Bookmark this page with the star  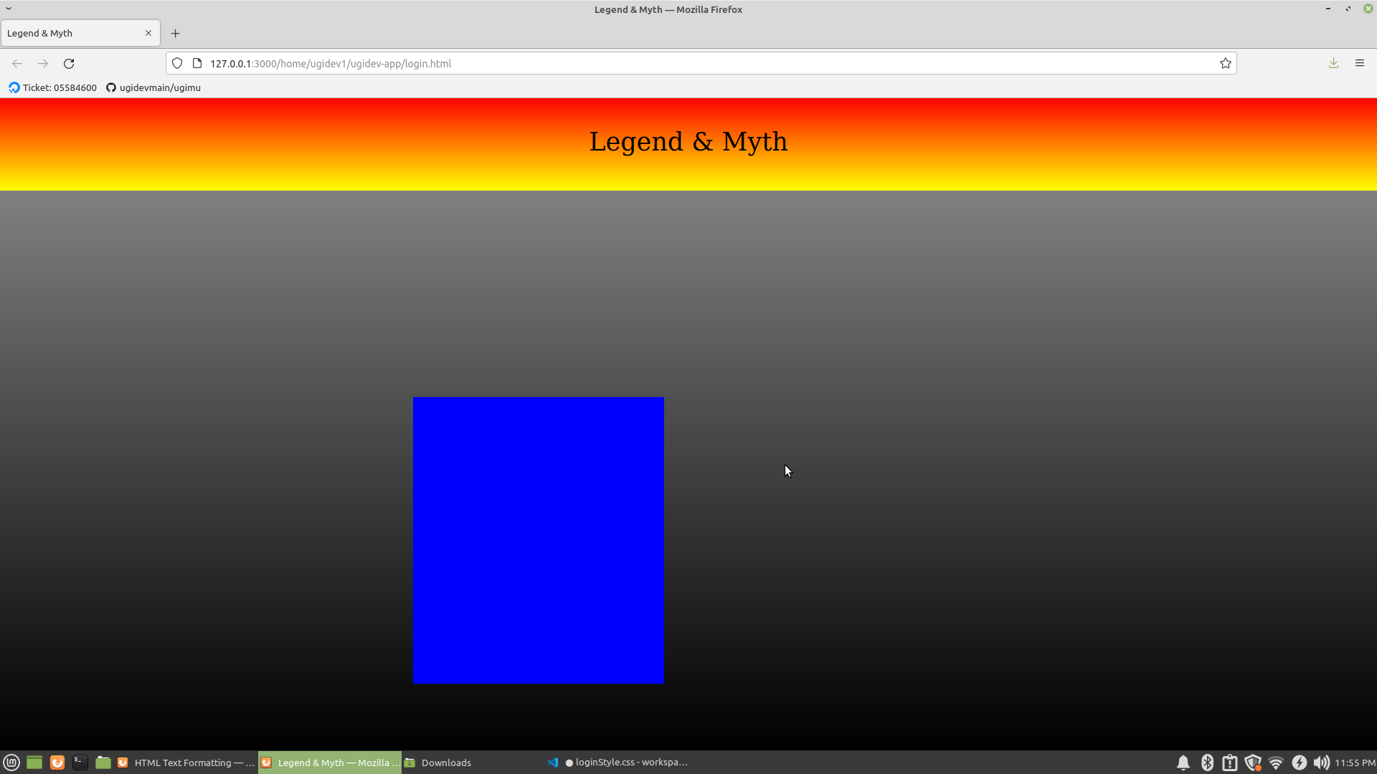[x=1226, y=64]
